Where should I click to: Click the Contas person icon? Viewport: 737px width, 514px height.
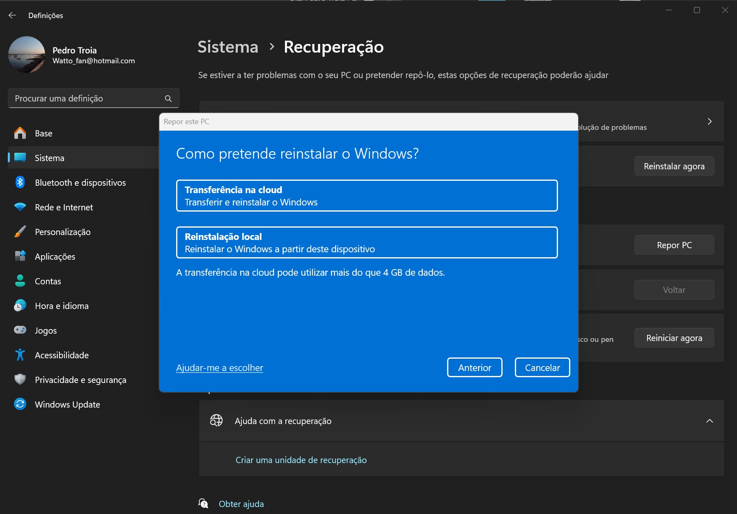[x=20, y=281]
